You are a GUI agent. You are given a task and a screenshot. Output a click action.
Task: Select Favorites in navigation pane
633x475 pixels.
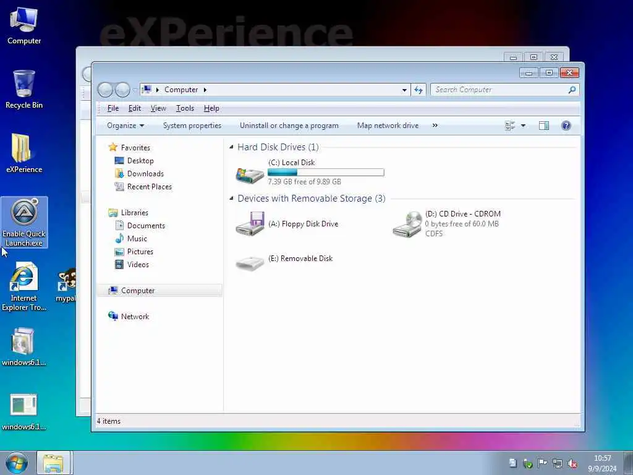pos(130,147)
